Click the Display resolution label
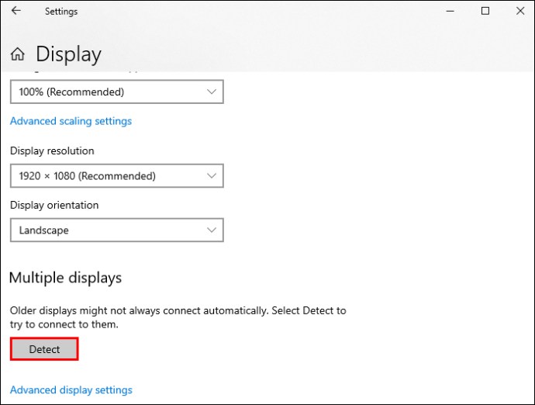Screen dimensions: 535x405 52,151
